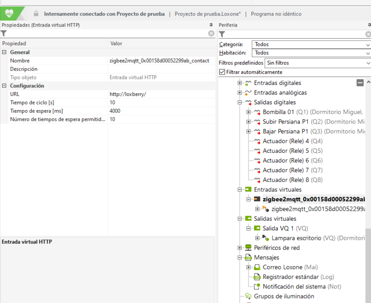371x303 pixels.
Task: Click the Correo Loxone mail icon
Action: [257, 267]
